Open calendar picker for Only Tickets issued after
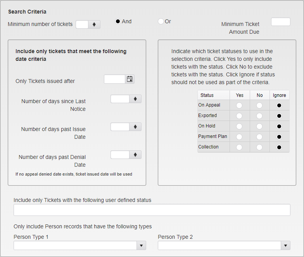 tap(130, 79)
